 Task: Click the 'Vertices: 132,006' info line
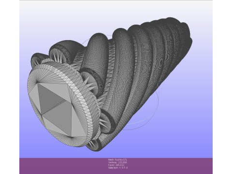(x=117, y=162)
